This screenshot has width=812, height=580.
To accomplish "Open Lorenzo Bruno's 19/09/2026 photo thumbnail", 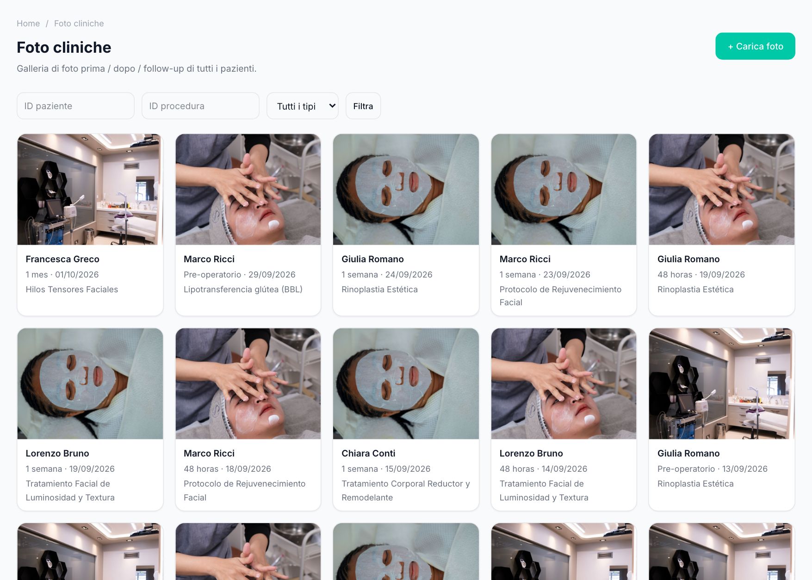I will pyautogui.click(x=90, y=384).
